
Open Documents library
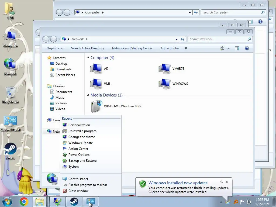(61, 92)
